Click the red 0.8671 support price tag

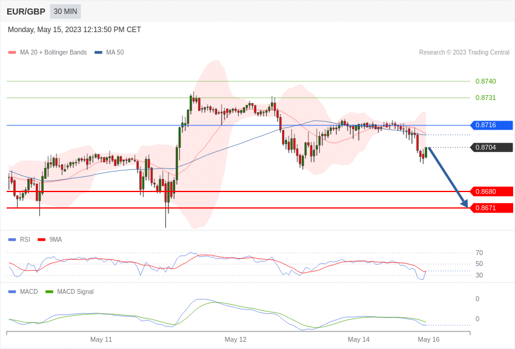coord(491,208)
